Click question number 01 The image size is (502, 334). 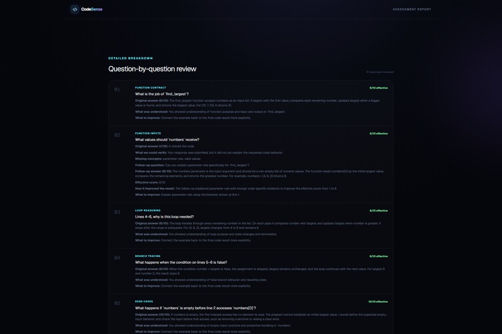(117, 90)
